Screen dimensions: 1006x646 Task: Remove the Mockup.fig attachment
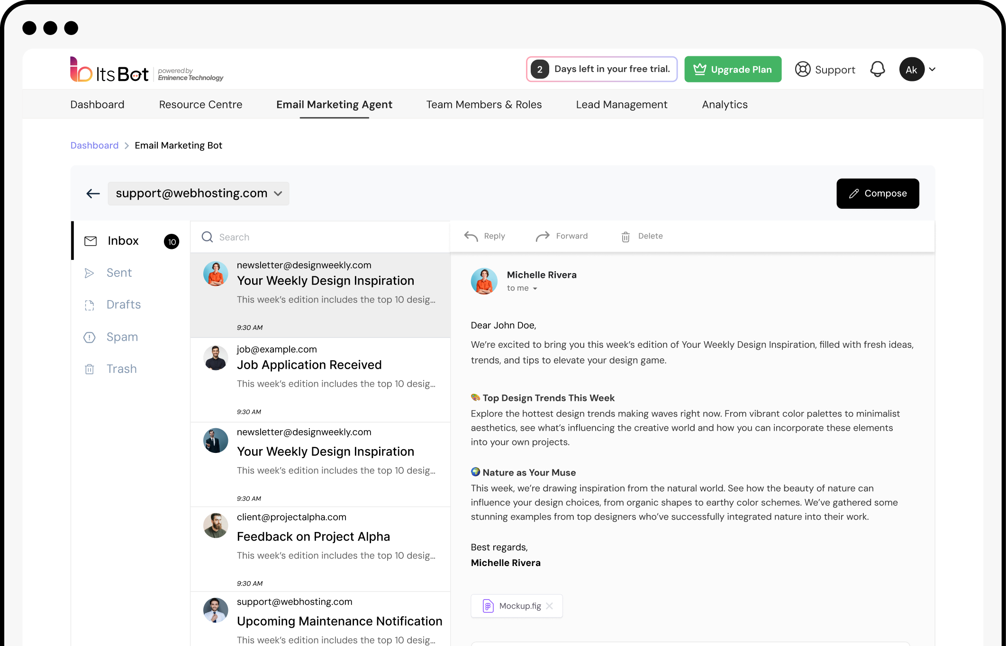549,606
